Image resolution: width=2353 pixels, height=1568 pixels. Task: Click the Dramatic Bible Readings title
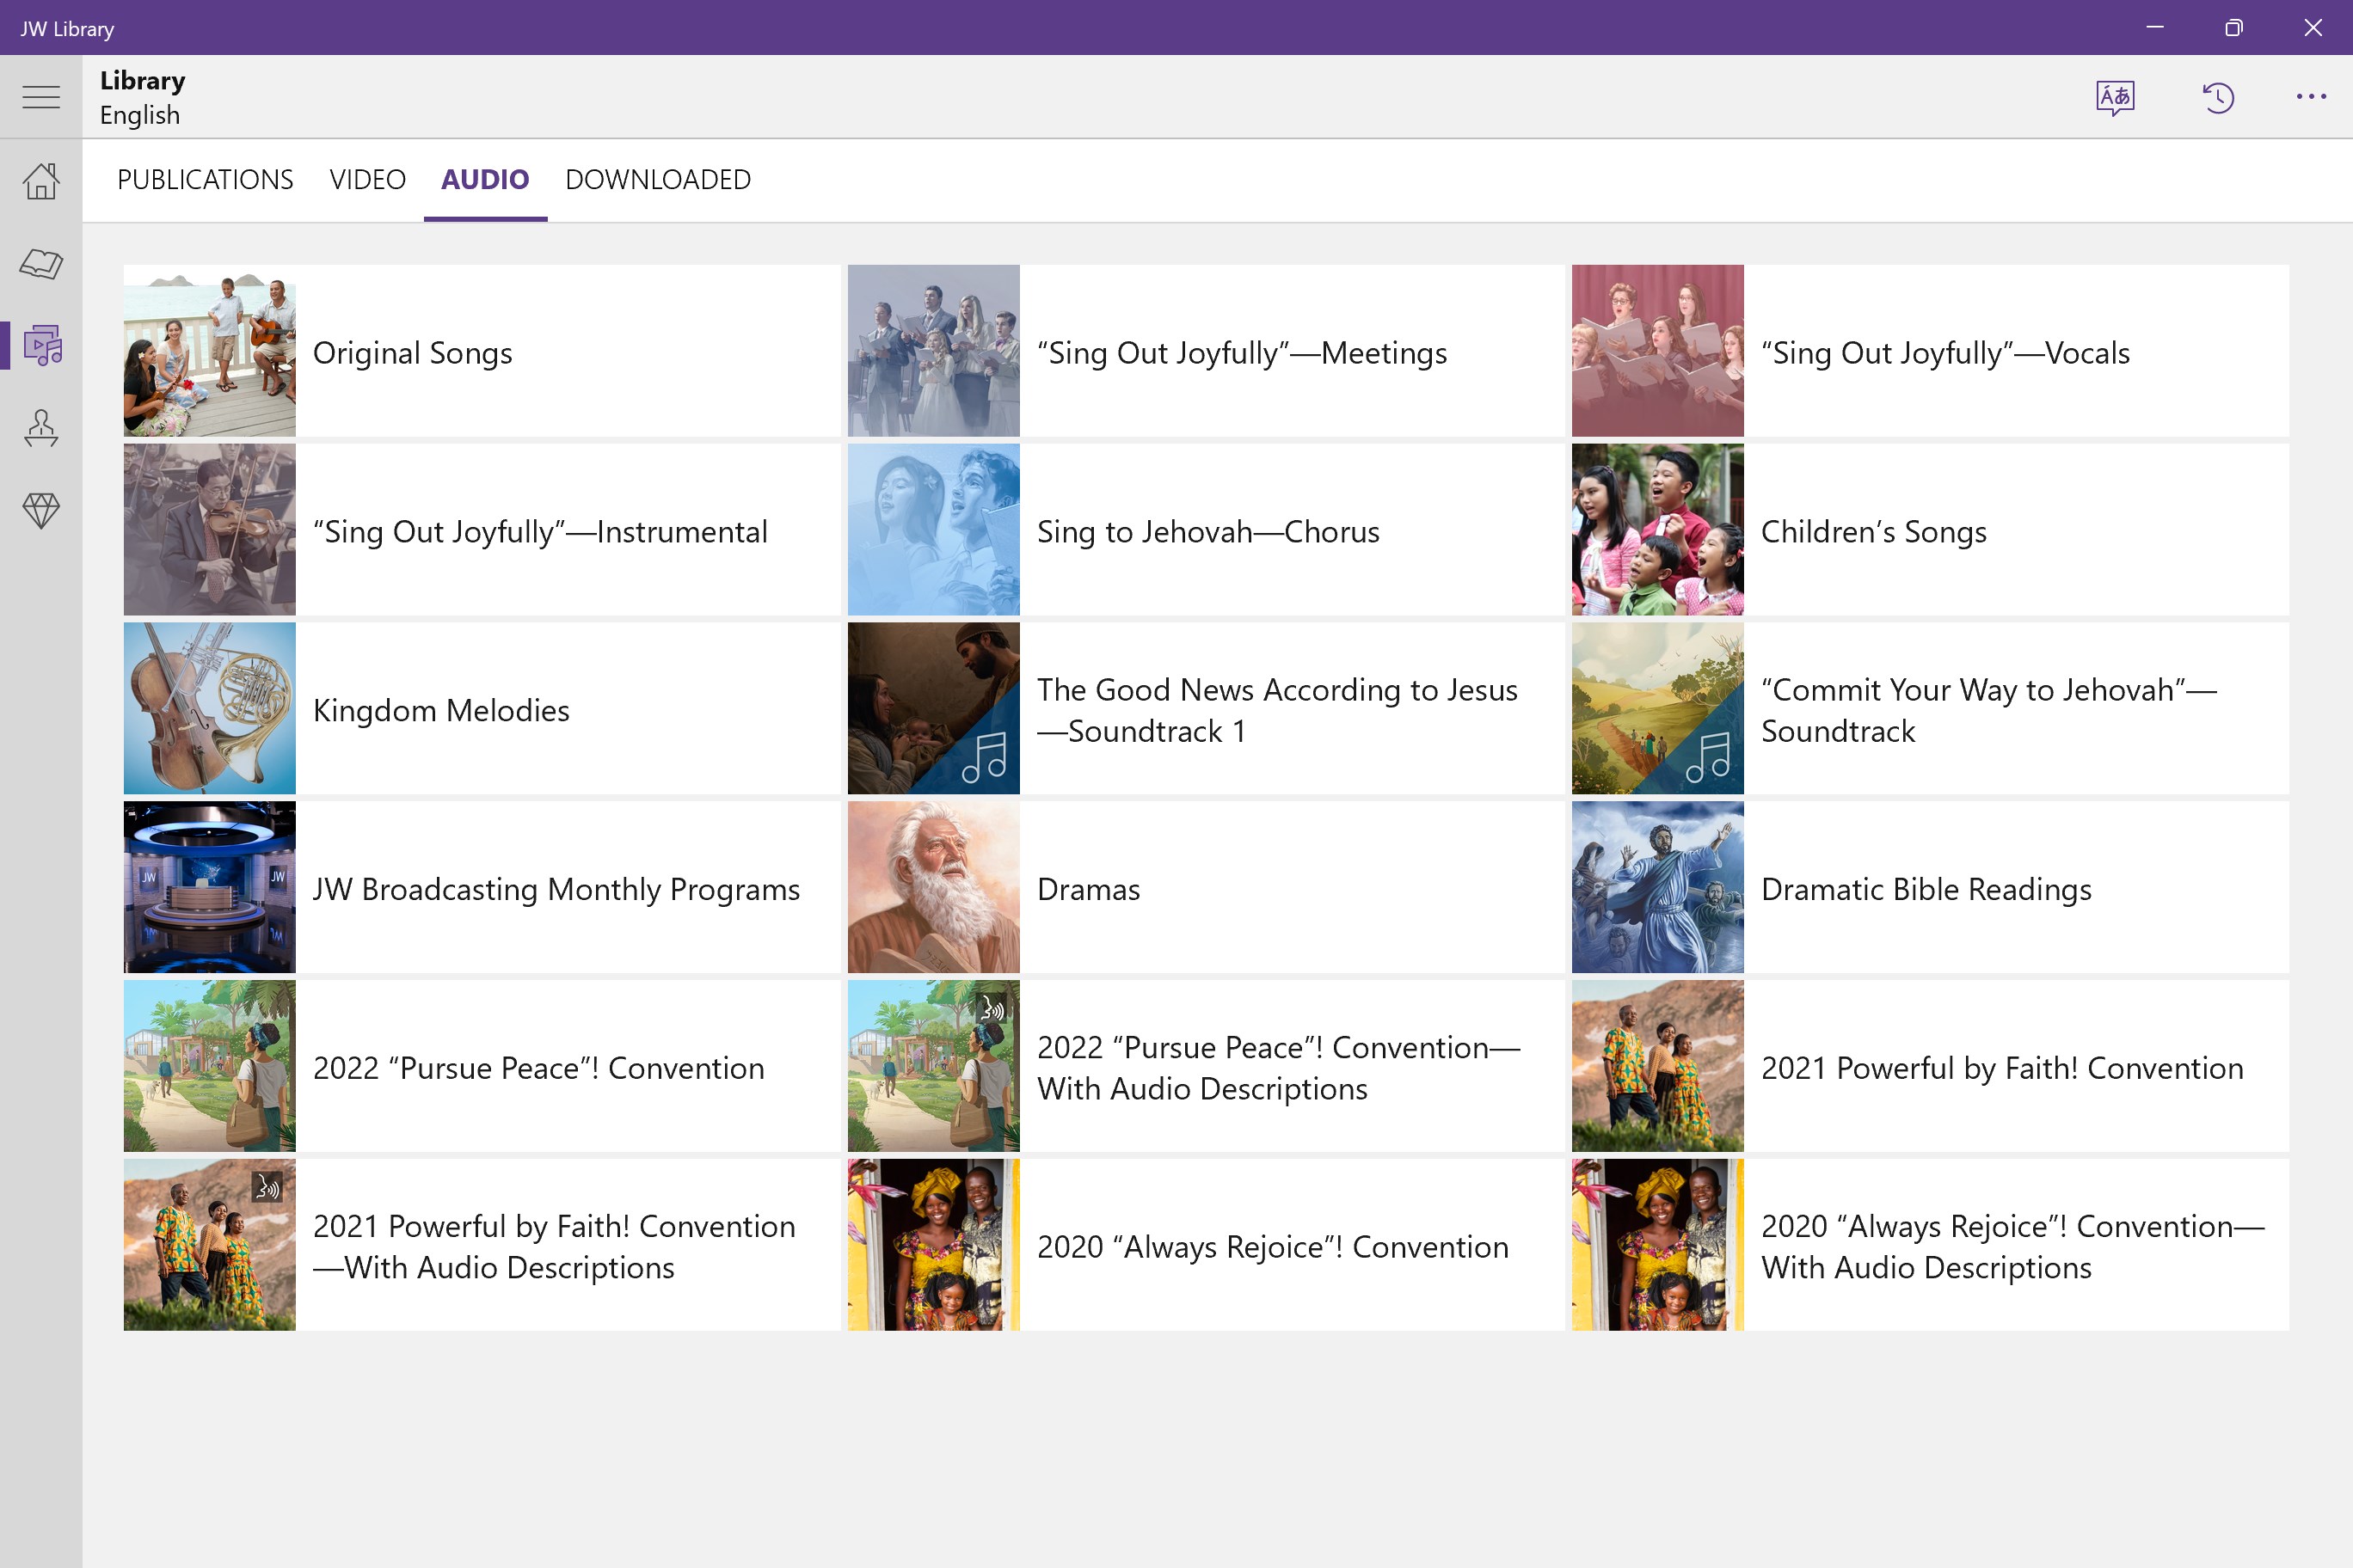click(x=1926, y=889)
